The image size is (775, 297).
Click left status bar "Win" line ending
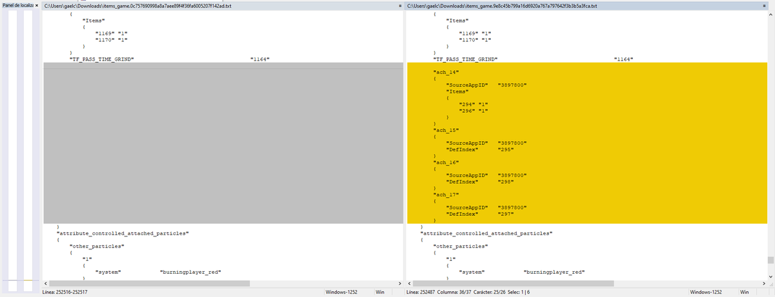pos(380,292)
